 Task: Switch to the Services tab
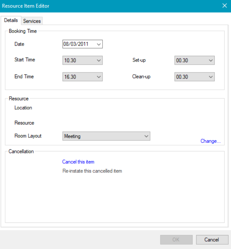coord(32,21)
